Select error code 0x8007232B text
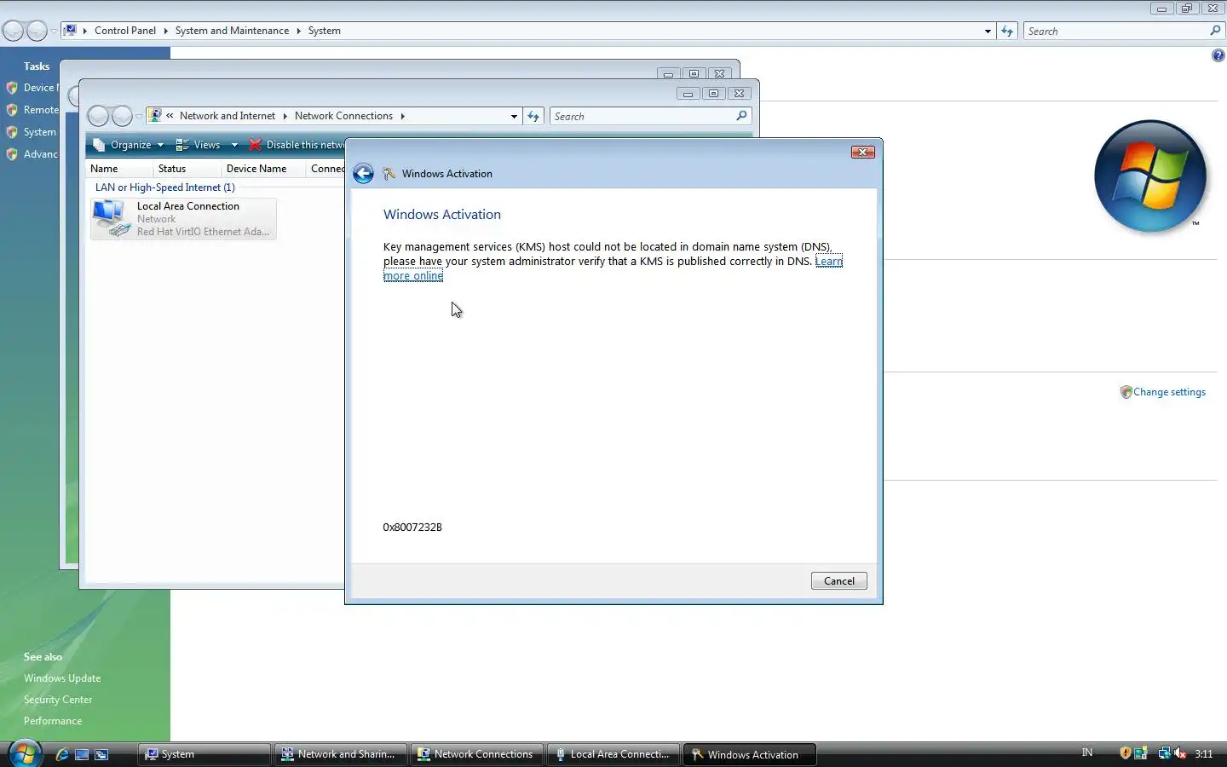 tap(412, 527)
